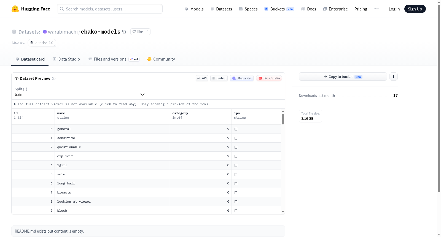Click the table scrollbar down arrow

(283, 211)
